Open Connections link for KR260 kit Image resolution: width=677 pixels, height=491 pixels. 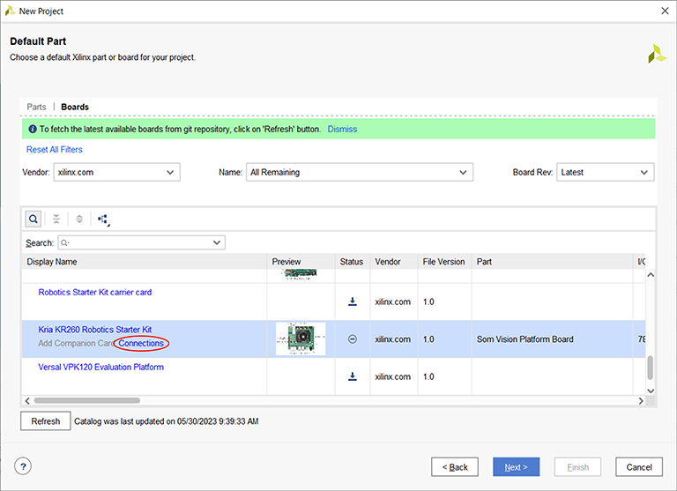tap(141, 343)
